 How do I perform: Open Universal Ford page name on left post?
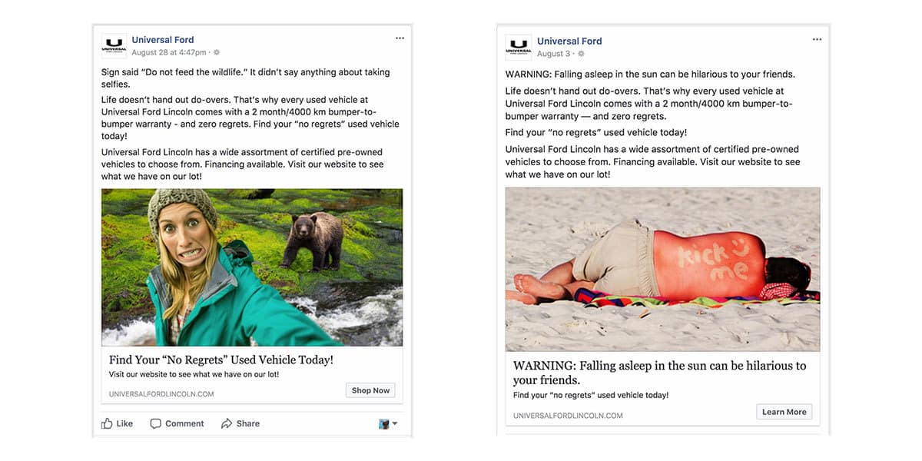coord(163,40)
